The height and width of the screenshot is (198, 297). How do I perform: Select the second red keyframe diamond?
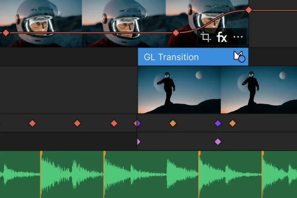tap(77, 123)
